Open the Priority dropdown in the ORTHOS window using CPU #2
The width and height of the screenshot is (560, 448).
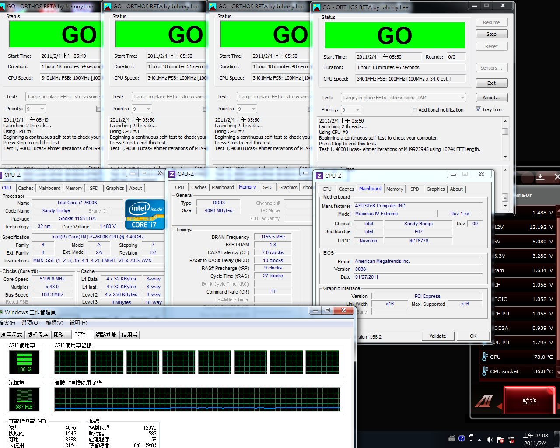coord(247,108)
